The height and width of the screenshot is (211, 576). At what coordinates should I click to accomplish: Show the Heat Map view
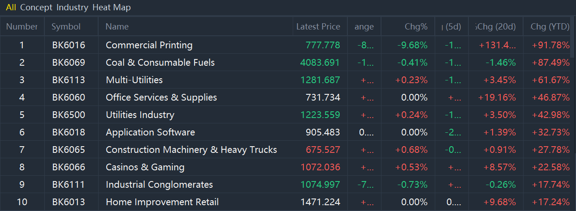pyautogui.click(x=112, y=8)
